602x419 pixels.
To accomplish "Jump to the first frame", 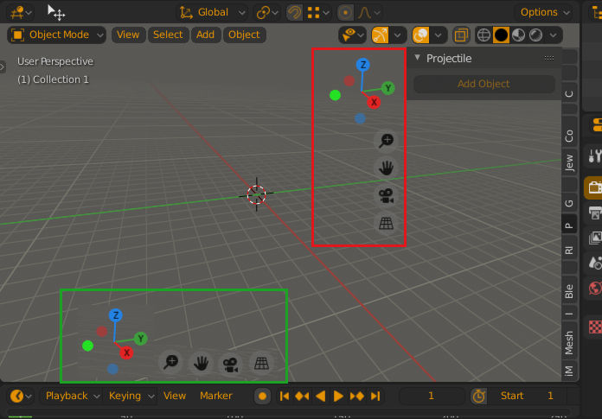I will [284, 397].
